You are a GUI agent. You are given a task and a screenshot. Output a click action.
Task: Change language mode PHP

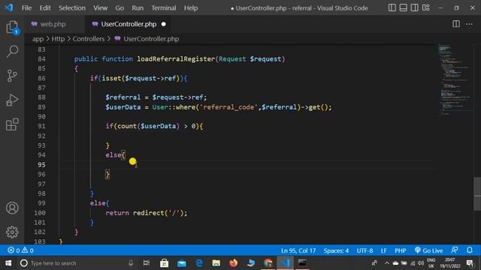coord(401,250)
